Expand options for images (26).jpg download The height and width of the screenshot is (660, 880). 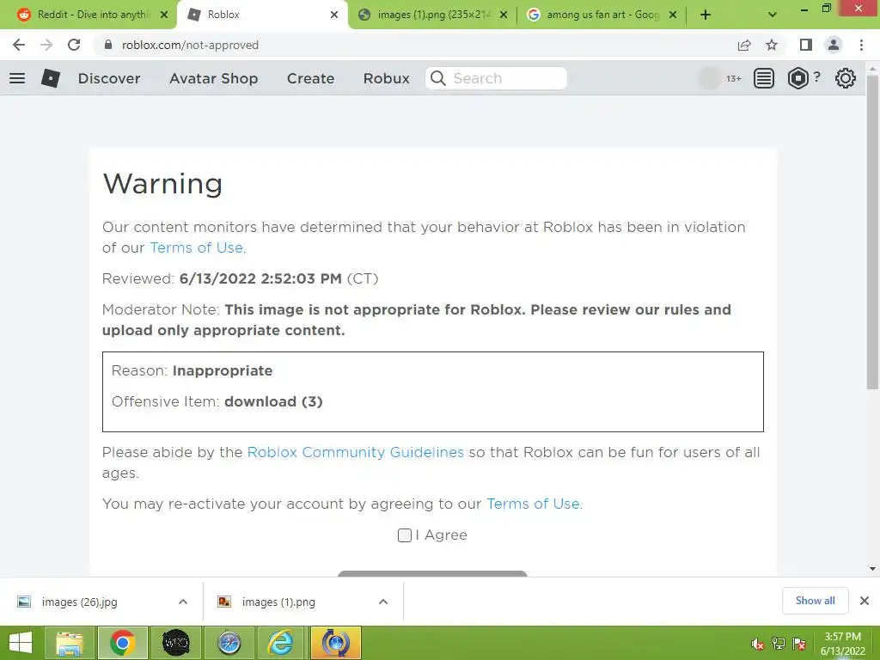[x=183, y=602]
